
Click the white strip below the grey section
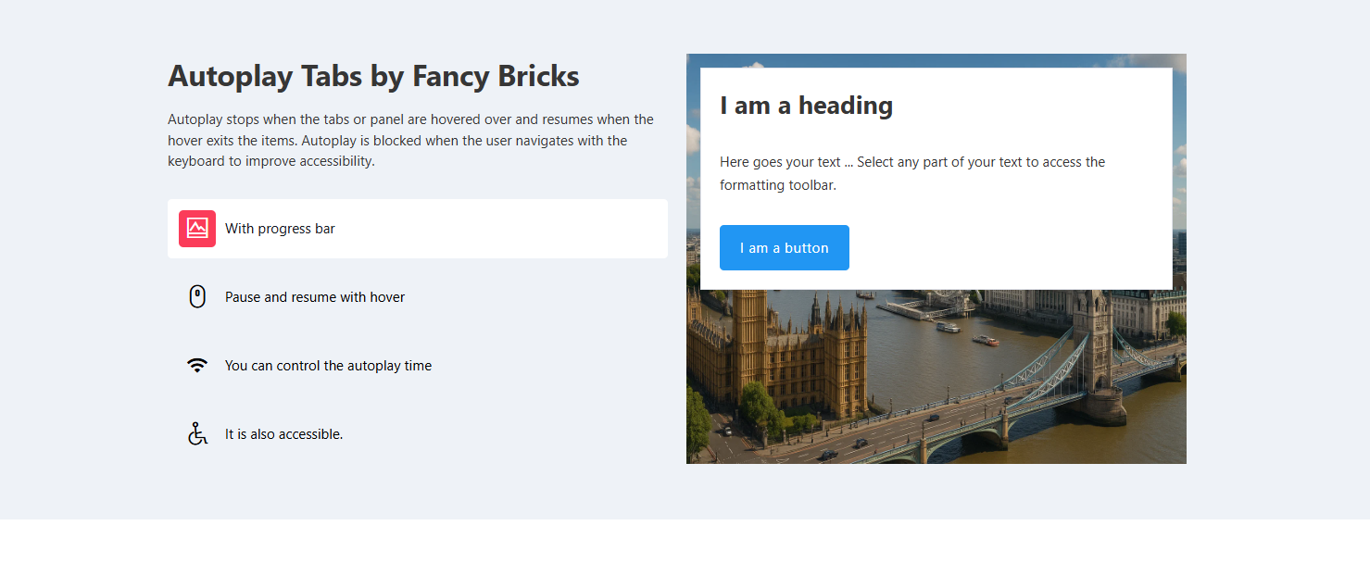[685, 542]
